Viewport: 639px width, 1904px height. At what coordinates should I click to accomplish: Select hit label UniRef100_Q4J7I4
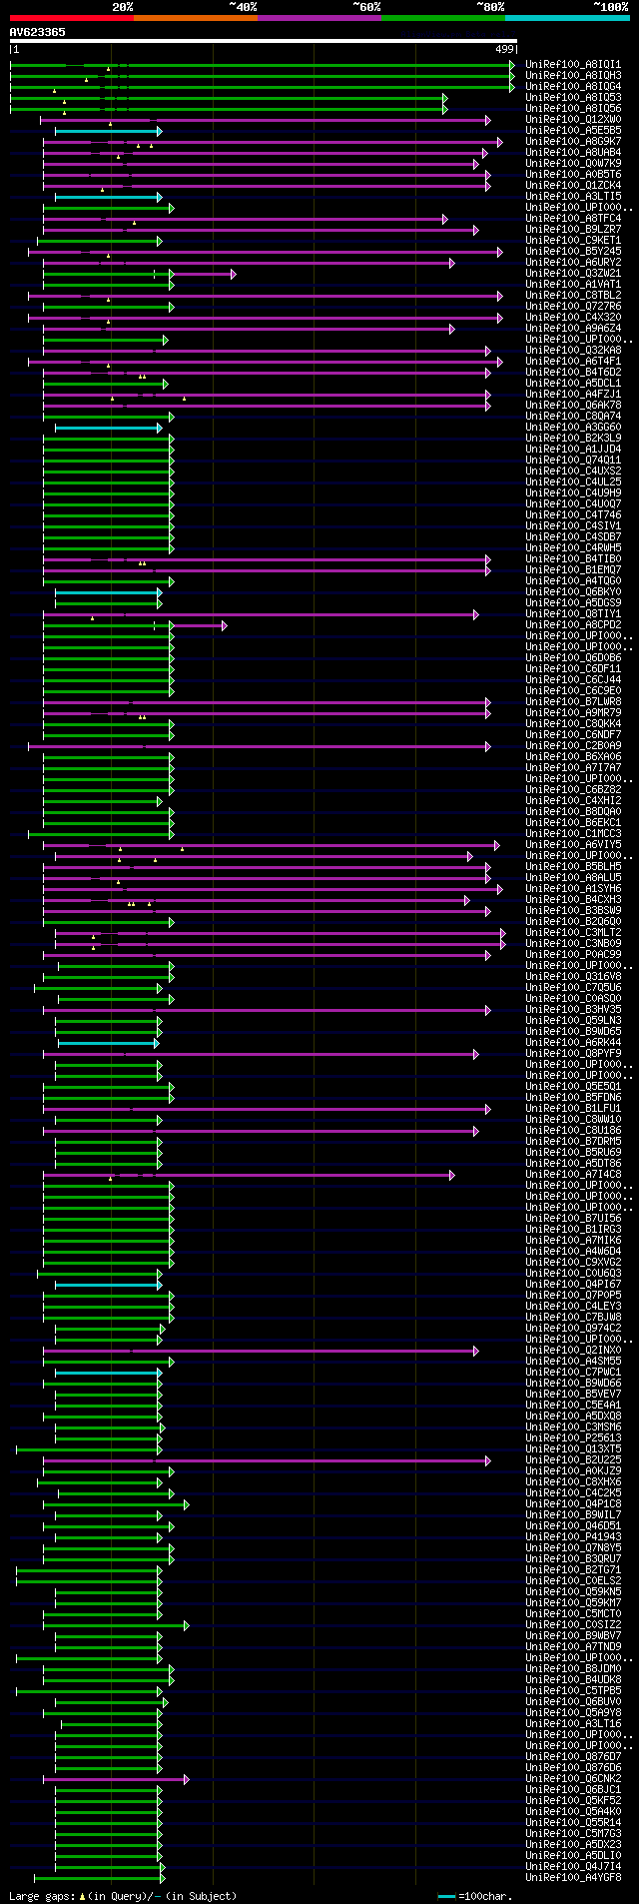click(x=573, y=1867)
